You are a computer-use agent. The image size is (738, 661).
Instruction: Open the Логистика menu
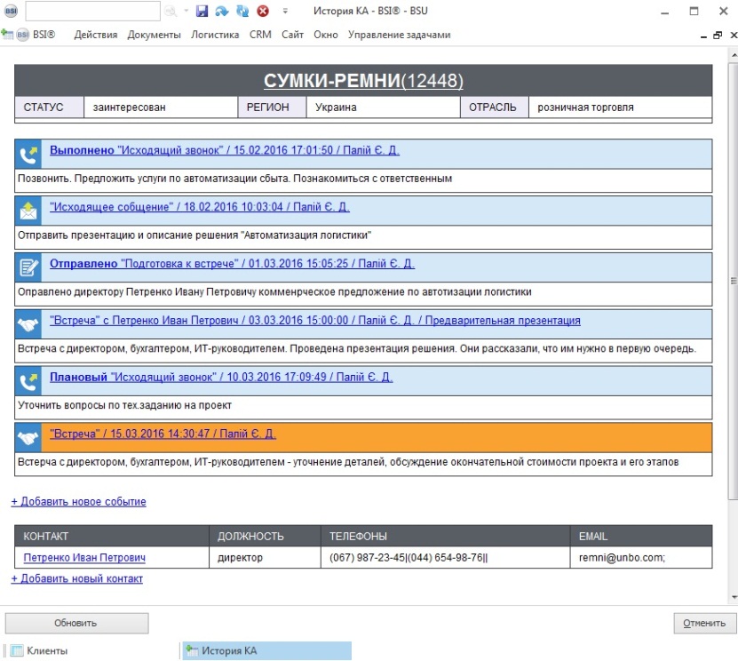coord(215,35)
